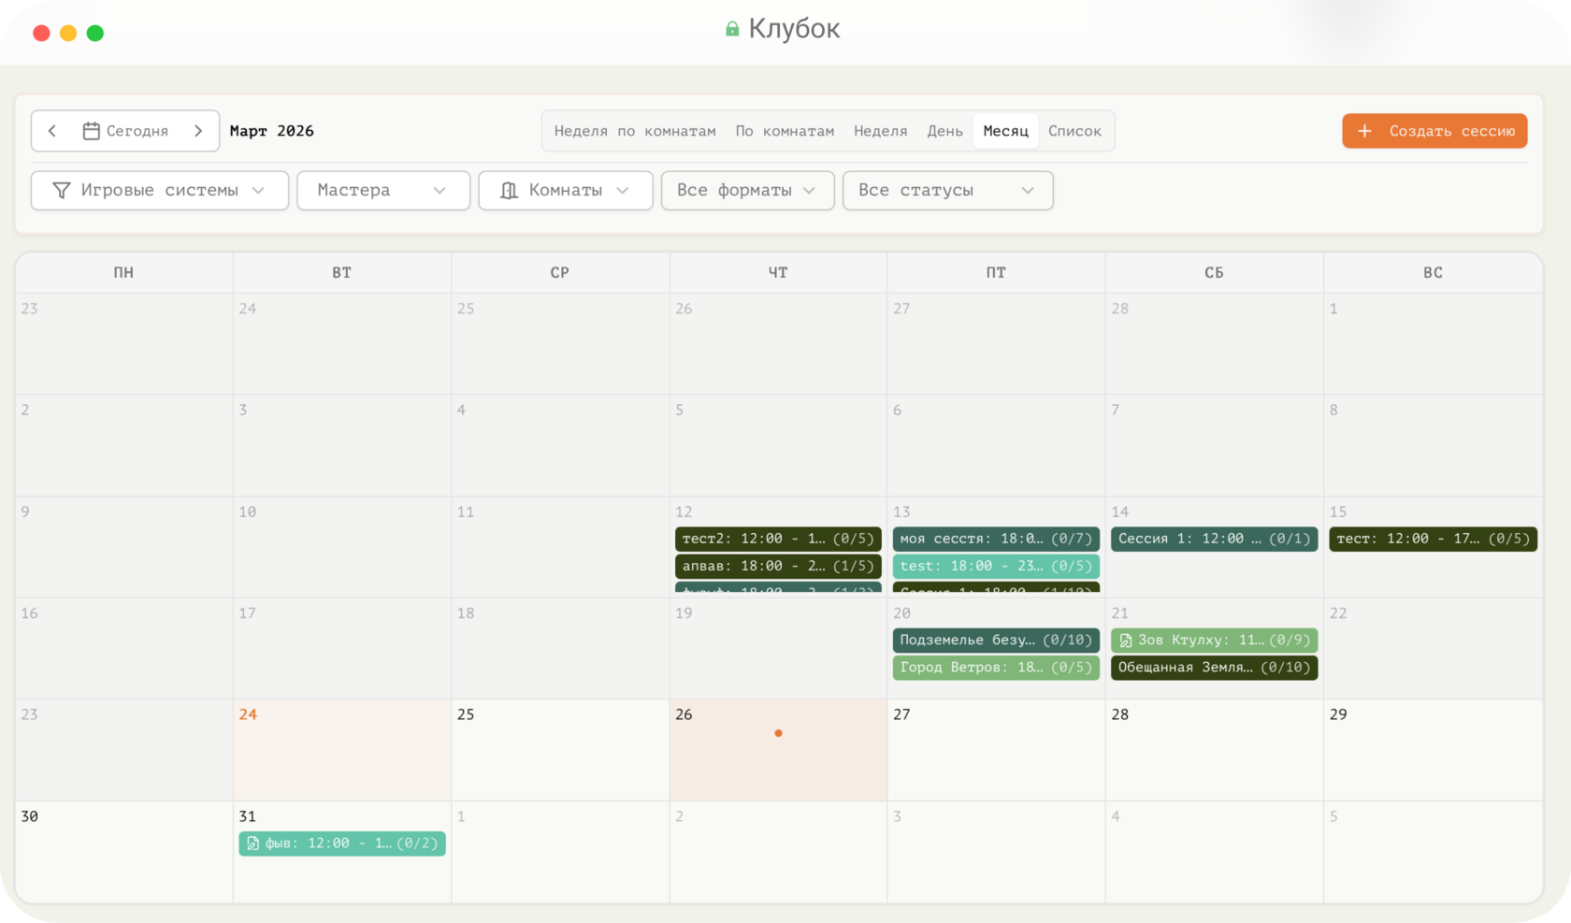The width and height of the screenshot is (1571, 923).
Task: Select day 19 cell
Action: tap(778, 649)
